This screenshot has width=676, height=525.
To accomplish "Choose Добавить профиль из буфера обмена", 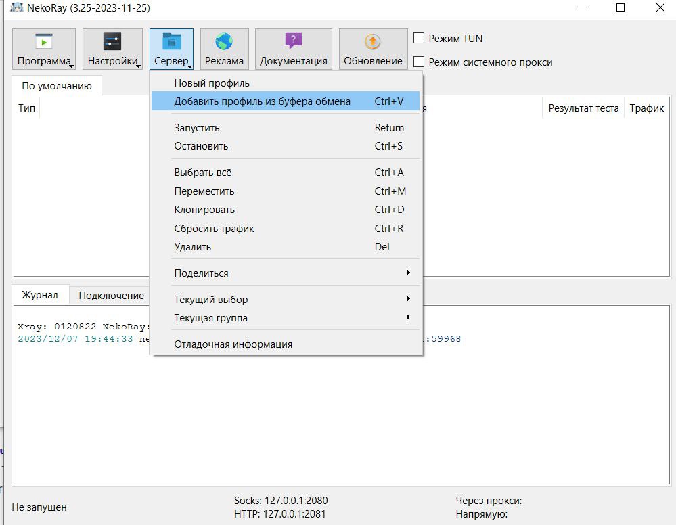I will [262, 101].
